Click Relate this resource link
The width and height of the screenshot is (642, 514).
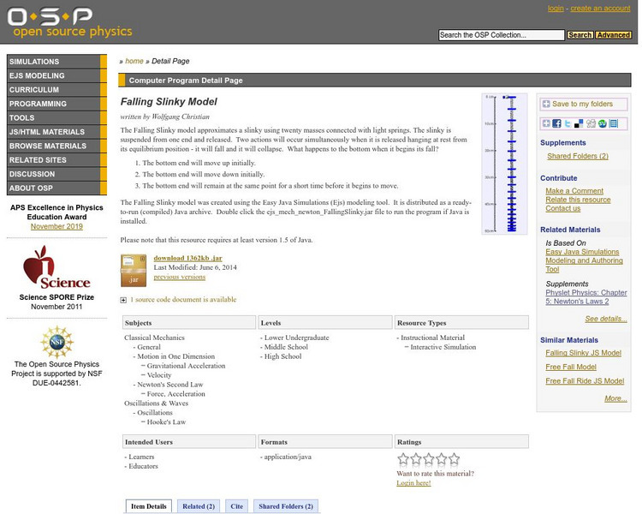point(578,200)
